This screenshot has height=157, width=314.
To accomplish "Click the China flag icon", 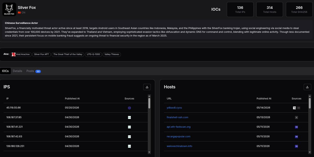I will (x=19, y=13).
